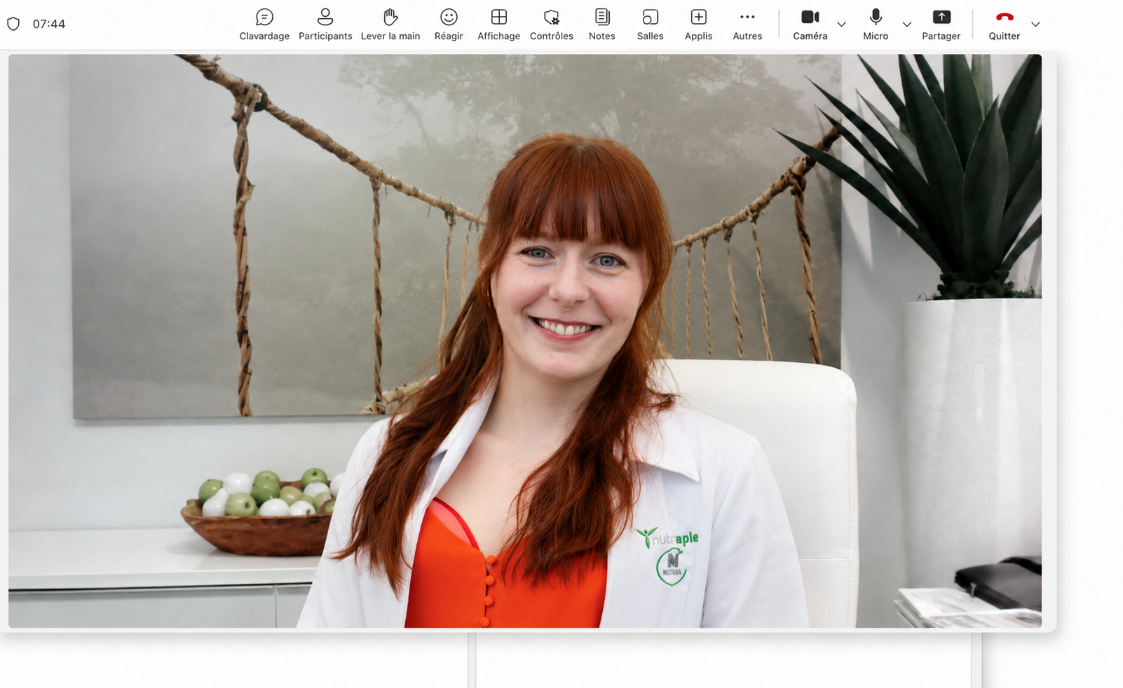1123x688 pixels.
Task: Click the meeting timer 07:44
Action: point(49,24)
